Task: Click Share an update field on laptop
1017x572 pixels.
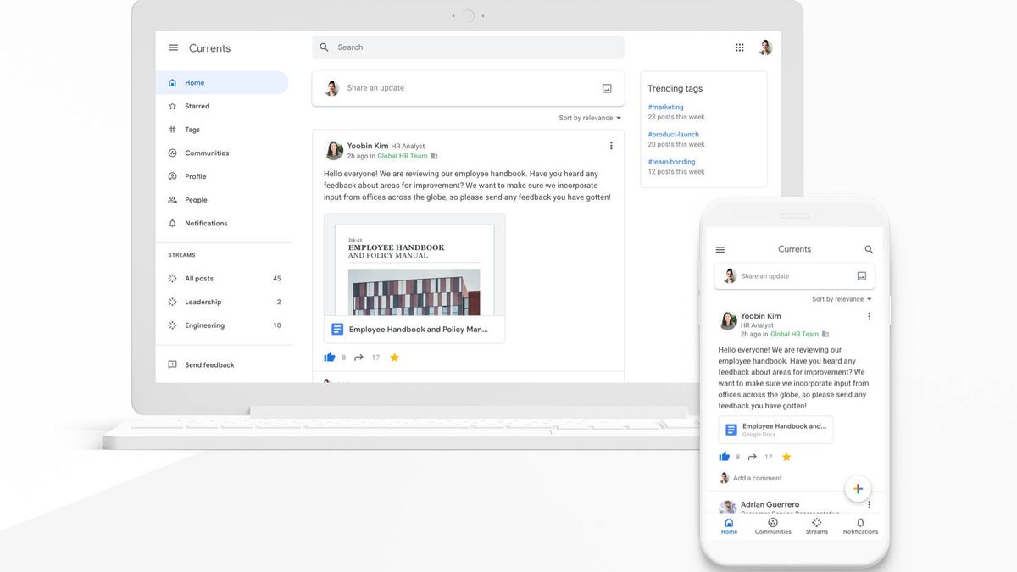Action: (x=468, y=88)
